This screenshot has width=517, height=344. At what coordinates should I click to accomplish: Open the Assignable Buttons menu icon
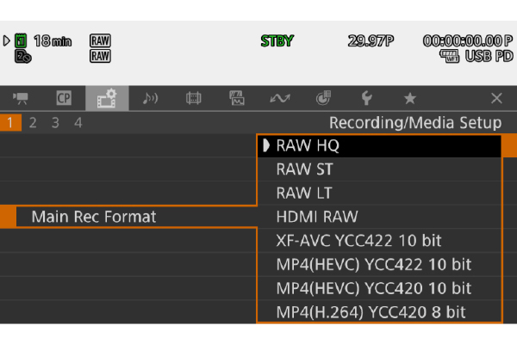click(281, 99)
